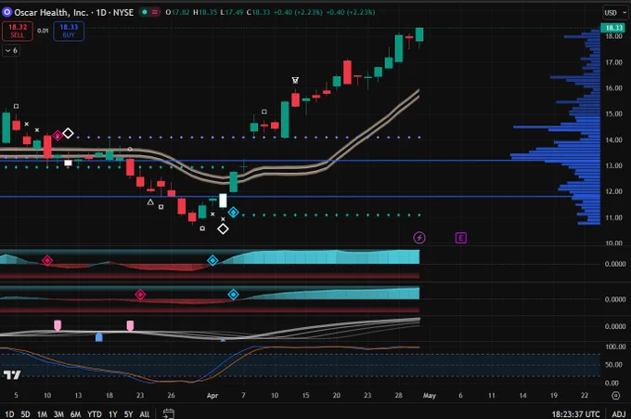Click the blue label in third indicator pane
Viewport: 631px width, 419px height.
tap(99, 337)
